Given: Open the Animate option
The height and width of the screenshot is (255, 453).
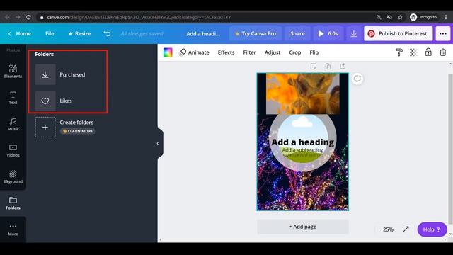Looking at the screenshot, I should (x=194, y=52).
